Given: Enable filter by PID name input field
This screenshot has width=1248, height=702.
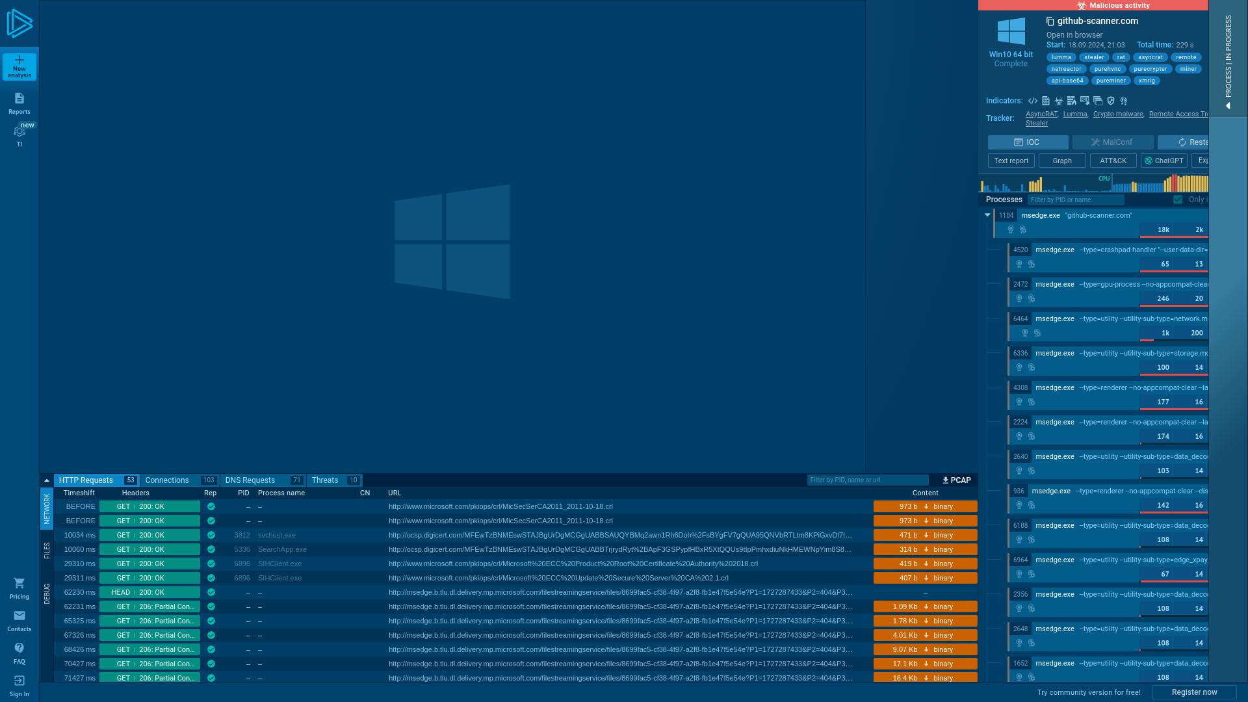Looking at the screenshot, I should [x=1076, y=199].
